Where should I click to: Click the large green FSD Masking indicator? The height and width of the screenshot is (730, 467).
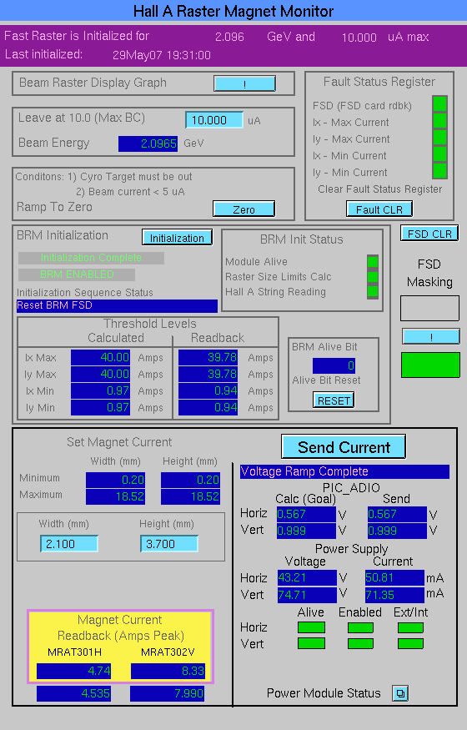pyautogui.click(x=430, y=365)
